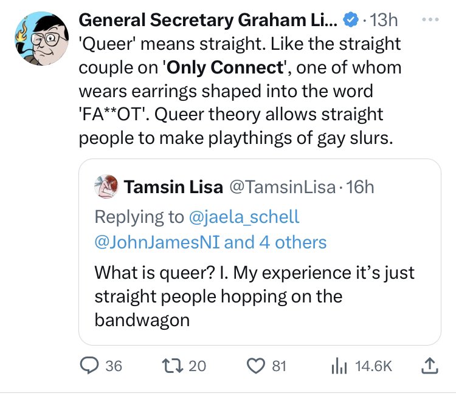Click the 13h timestamp
Viewport: 456px width, 396px height.
point(384,20)
